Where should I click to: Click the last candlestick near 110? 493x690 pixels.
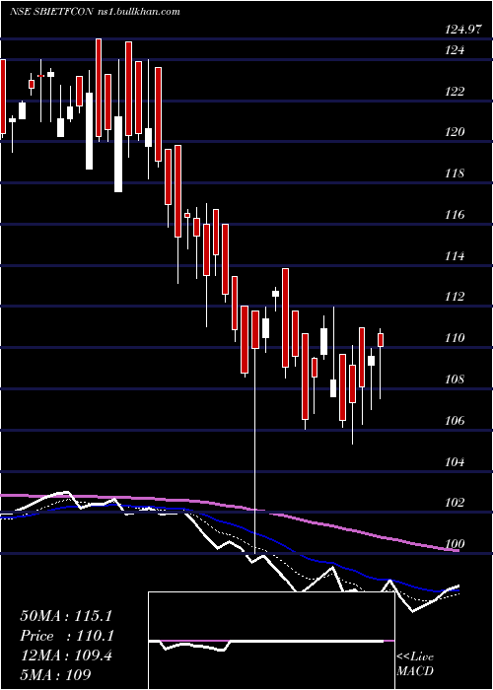tap(381, 340)
